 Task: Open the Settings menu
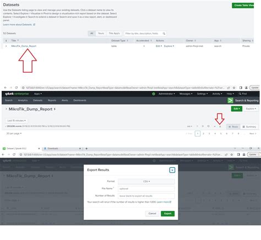(x=202, y=94)
